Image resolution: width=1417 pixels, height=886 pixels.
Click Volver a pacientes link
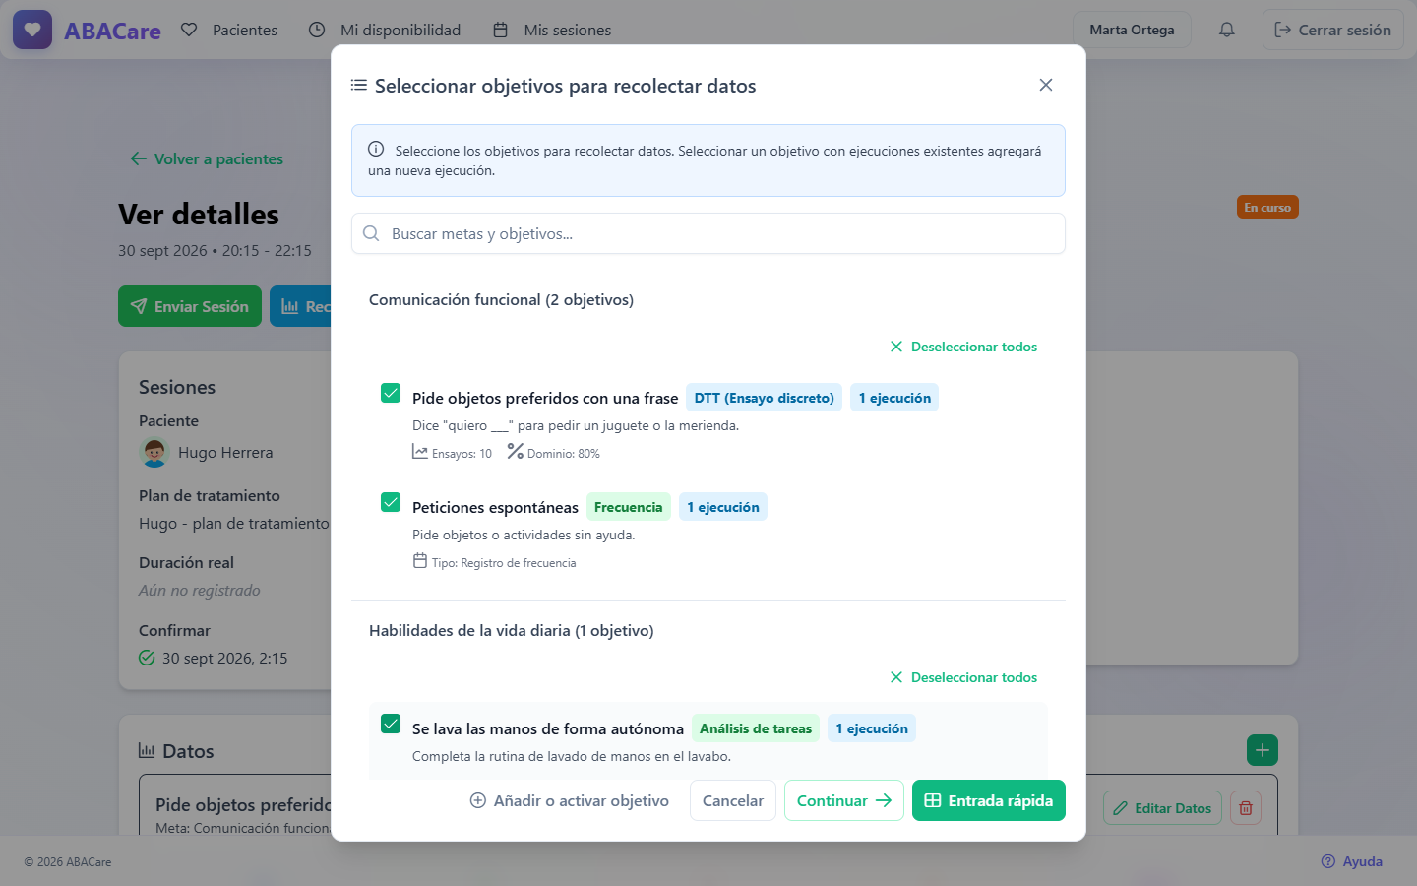tap(207, 158)
